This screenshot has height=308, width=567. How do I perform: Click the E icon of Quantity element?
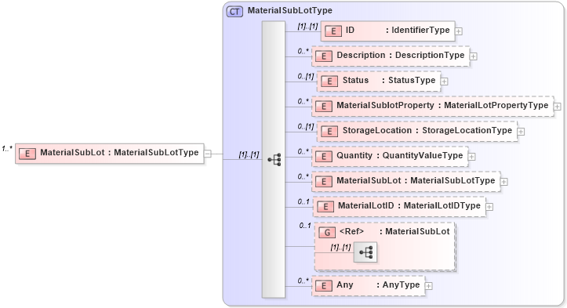coord(324,157)
